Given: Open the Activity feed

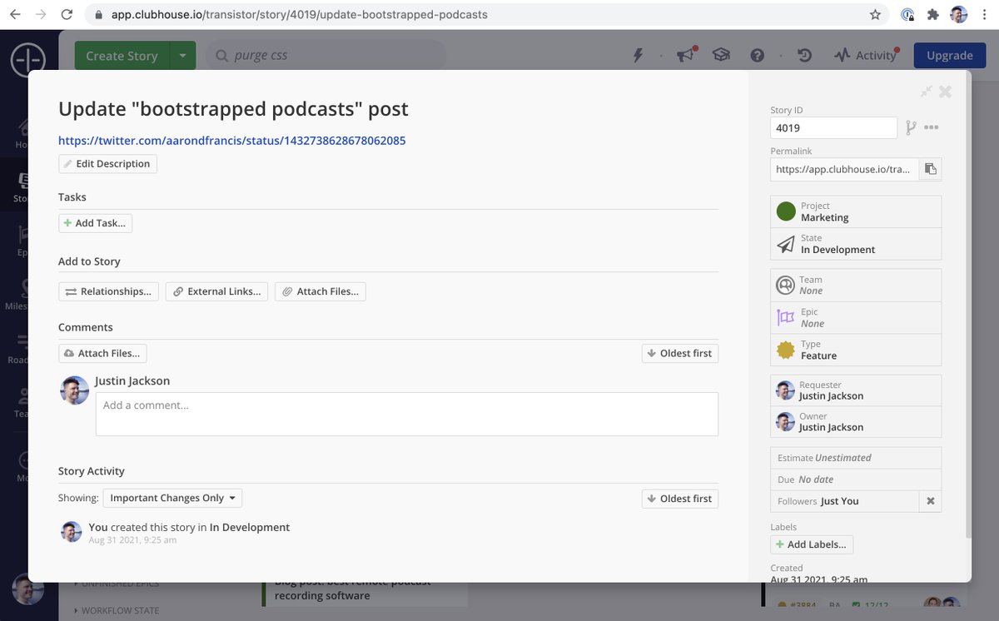Looking at the screenshot, I should 866,56.
